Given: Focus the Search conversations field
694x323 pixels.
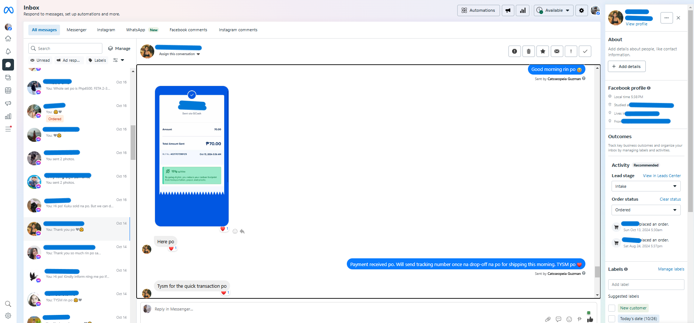Looking at the screenshot, I should pyautogui.click(x=65, y=49).
